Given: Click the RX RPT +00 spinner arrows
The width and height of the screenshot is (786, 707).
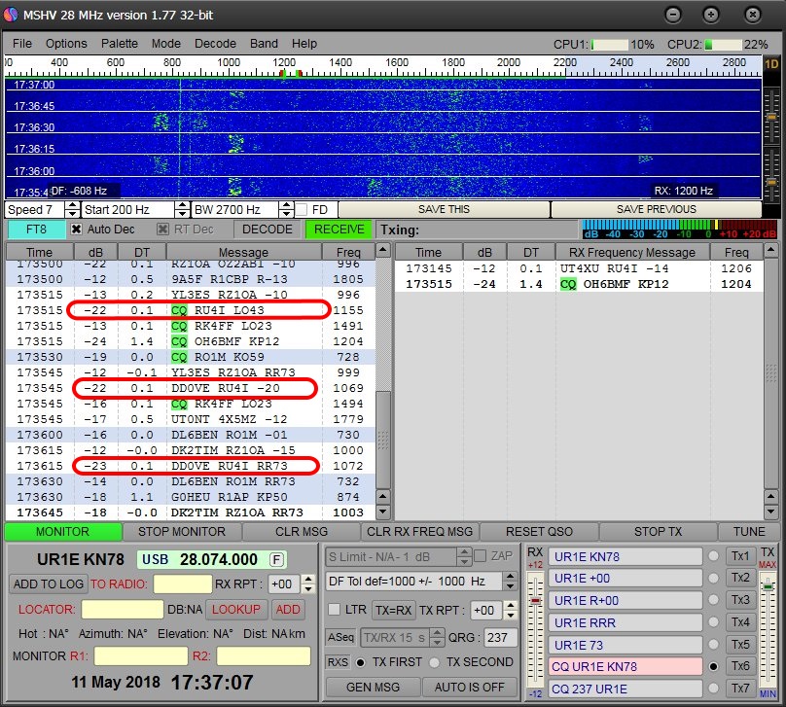Looking at the screenshot, I should 308,584.
